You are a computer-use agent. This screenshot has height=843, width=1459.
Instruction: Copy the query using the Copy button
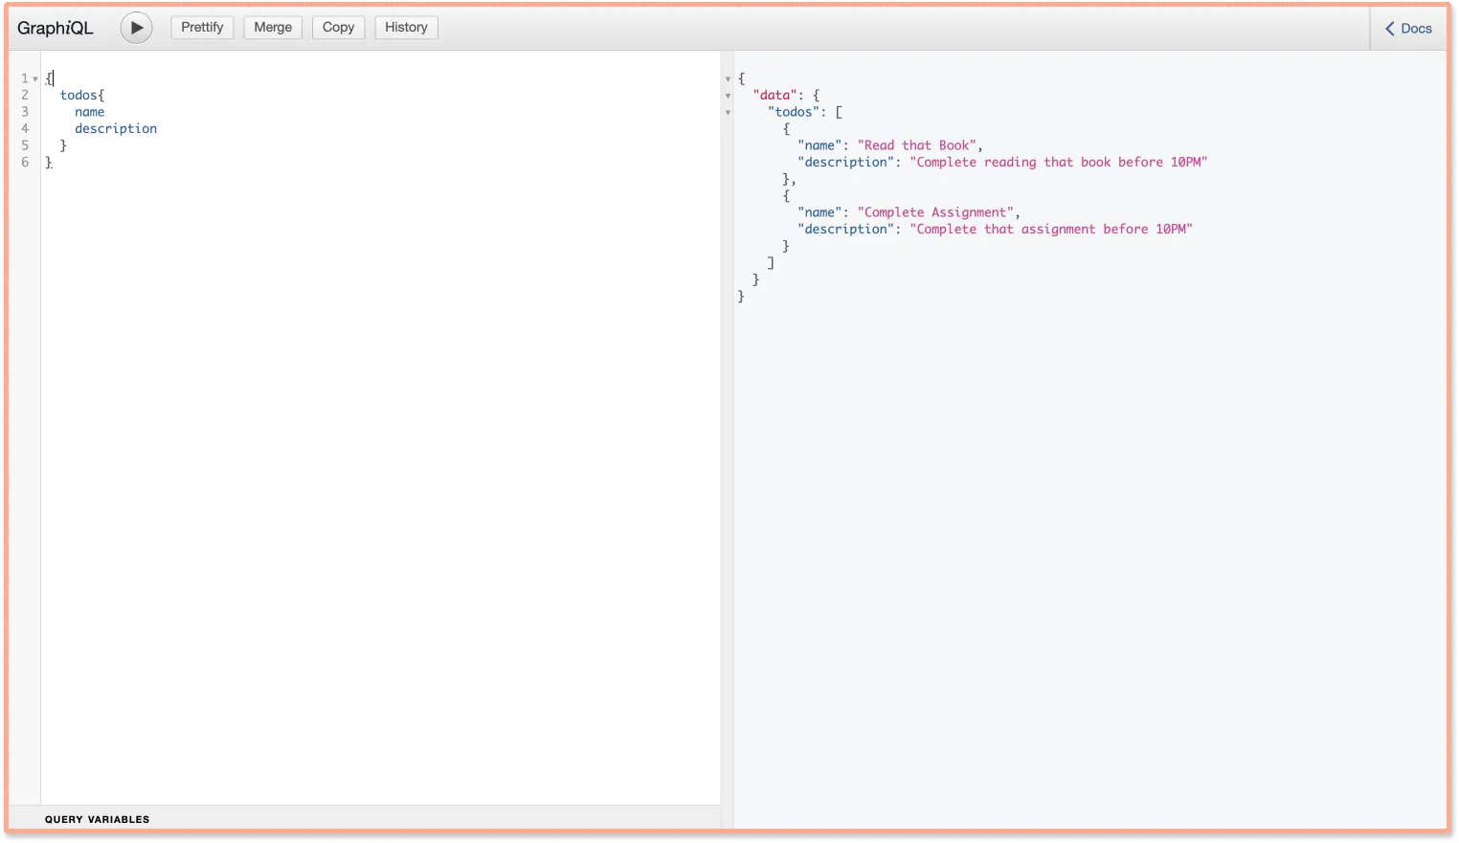(338, 28)
